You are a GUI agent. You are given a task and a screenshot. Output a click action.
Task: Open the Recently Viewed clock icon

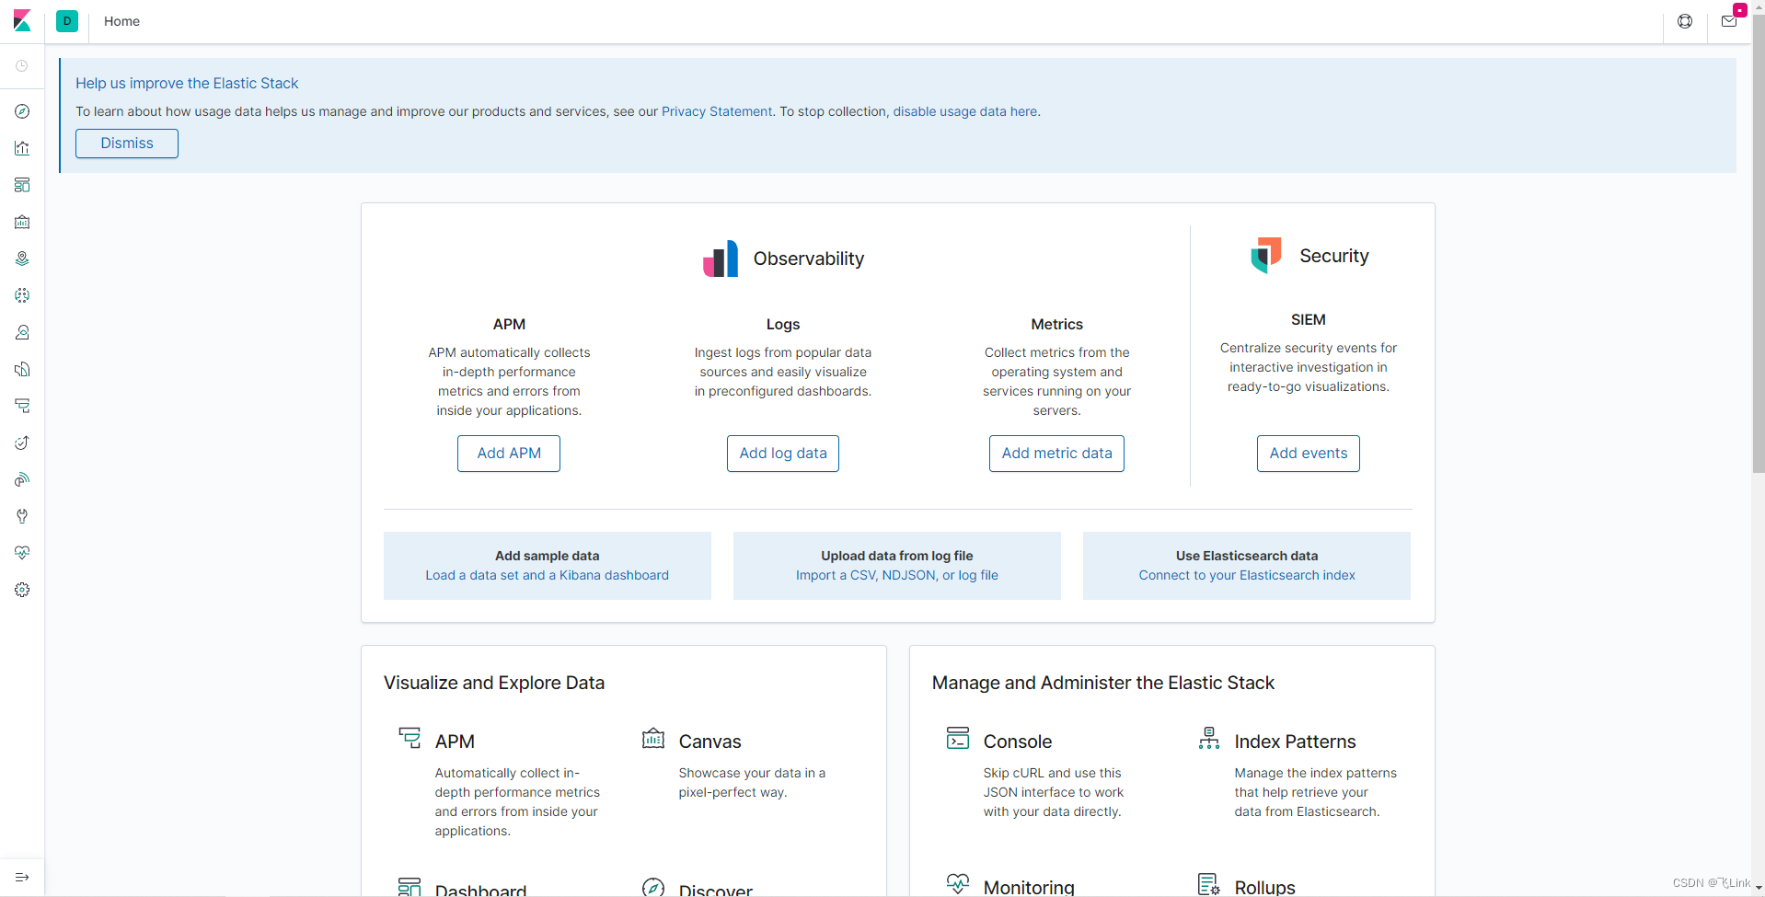pos(22,65)
